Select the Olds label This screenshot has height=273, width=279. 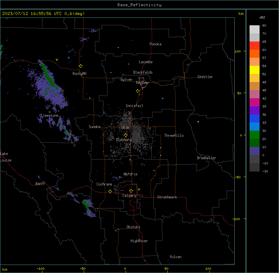pyautogui.click(x=126, y=128)
